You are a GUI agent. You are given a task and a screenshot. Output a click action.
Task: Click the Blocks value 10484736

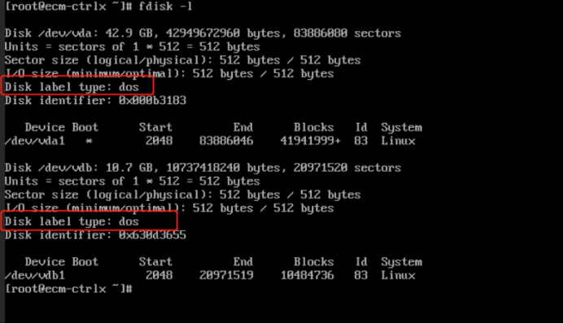[x=307, y=275]
